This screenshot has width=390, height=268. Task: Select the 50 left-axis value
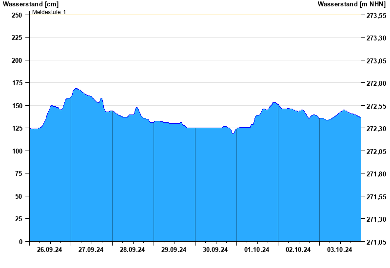click(x=19, y=196)
